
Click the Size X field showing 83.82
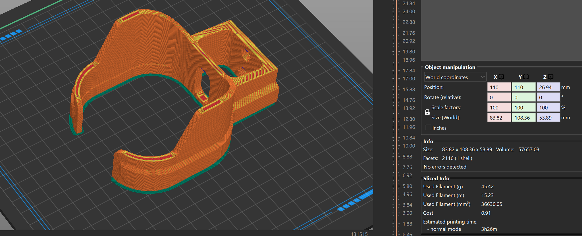tap(499, 118)
